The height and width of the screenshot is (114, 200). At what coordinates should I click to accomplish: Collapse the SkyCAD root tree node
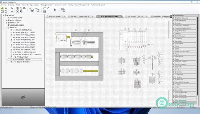(x=4, y=15)
